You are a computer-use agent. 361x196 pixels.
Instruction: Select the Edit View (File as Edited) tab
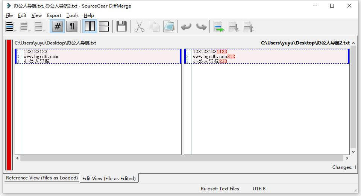(x=109, y=178)
